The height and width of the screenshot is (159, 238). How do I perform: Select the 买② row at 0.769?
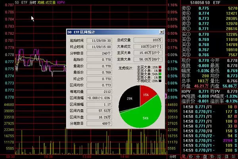pos(209,40)
